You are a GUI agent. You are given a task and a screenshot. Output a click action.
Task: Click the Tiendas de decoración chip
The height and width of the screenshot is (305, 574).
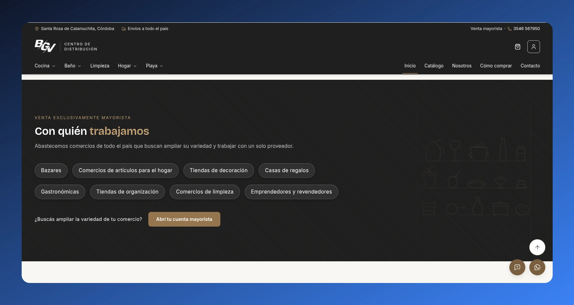click(x=219, y=171)
